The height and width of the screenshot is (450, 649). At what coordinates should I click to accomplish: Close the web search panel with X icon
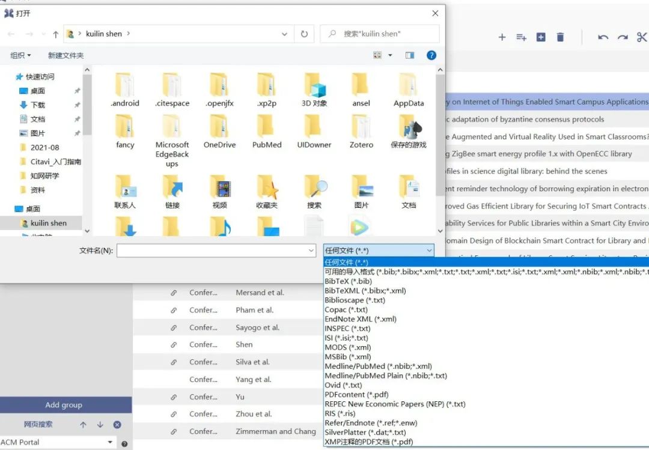(117, 425)
